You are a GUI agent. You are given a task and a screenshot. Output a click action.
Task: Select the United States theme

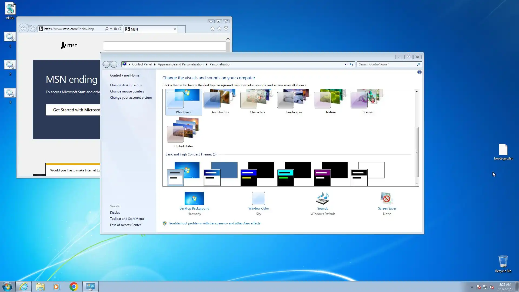(184, 134)
